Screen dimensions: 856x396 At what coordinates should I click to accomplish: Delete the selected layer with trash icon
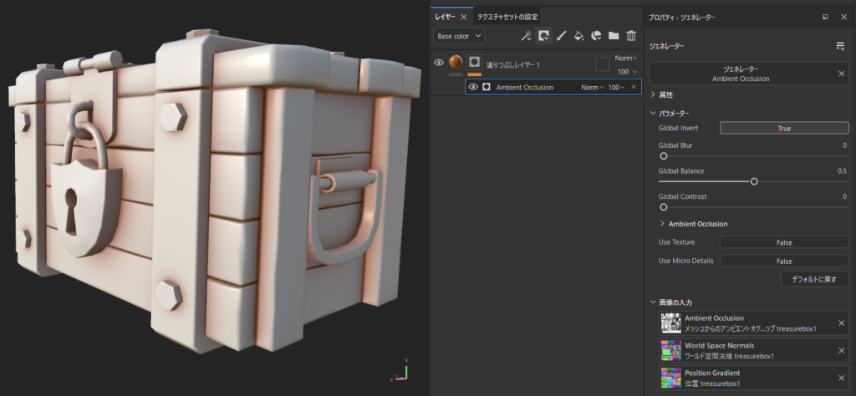pyautogui.click(x=631, y=36)
